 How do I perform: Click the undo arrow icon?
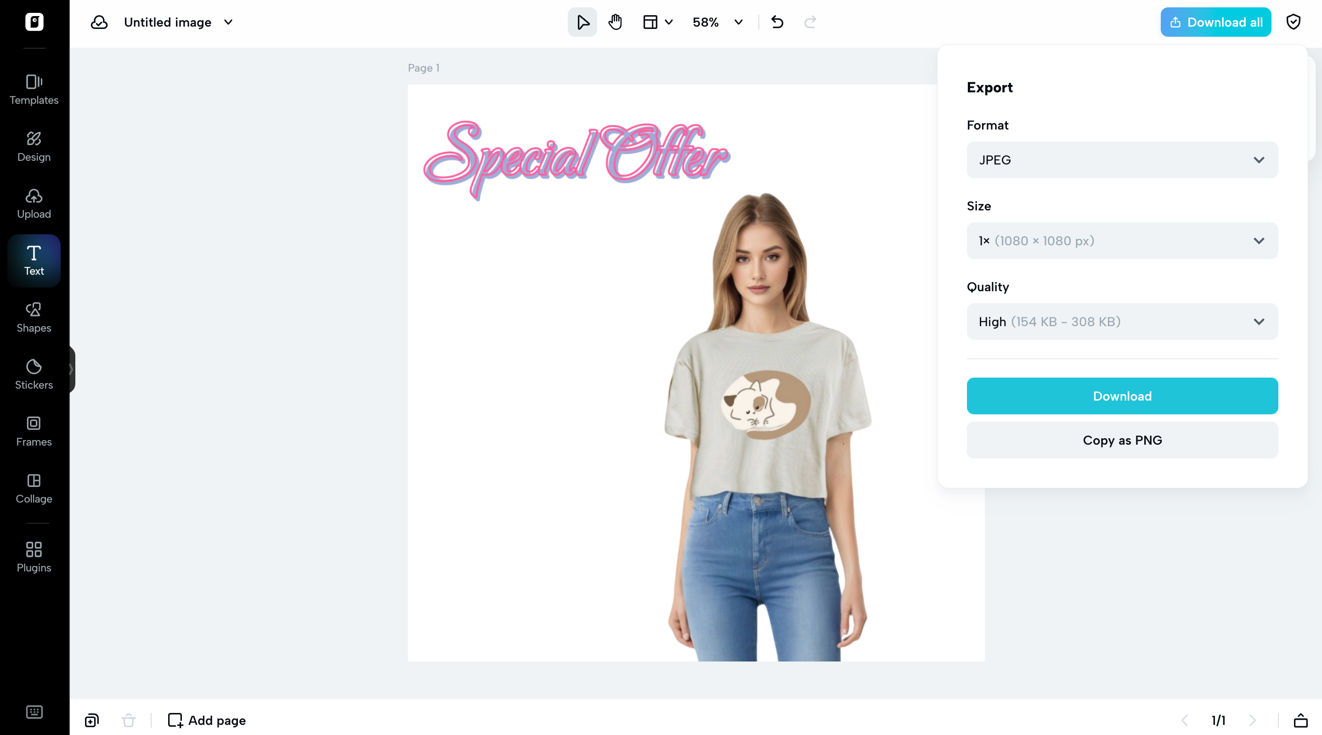click(x=777, y=22)
